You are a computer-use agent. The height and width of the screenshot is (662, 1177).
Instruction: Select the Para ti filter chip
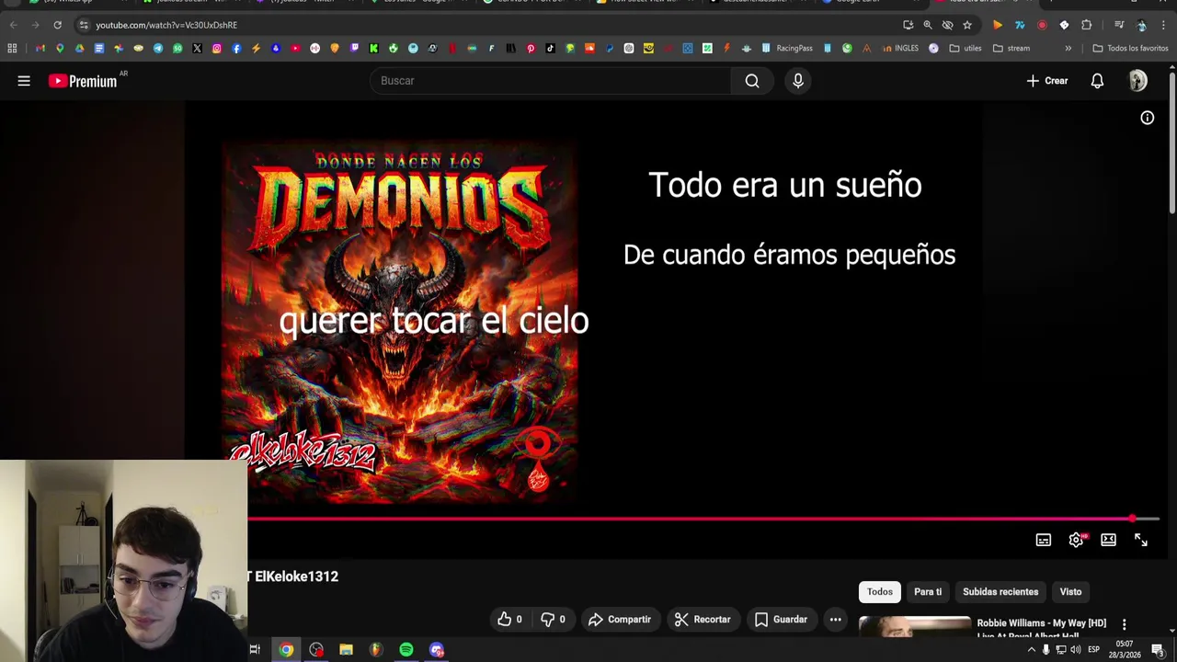click(x=928, y=592)
